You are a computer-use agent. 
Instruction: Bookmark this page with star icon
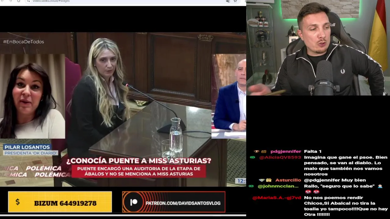tap(235, 1)
